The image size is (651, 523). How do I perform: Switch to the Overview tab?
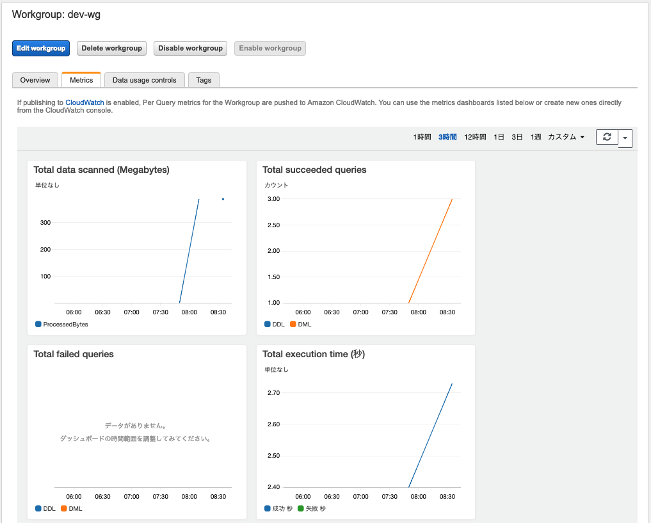tap(35, 80)
